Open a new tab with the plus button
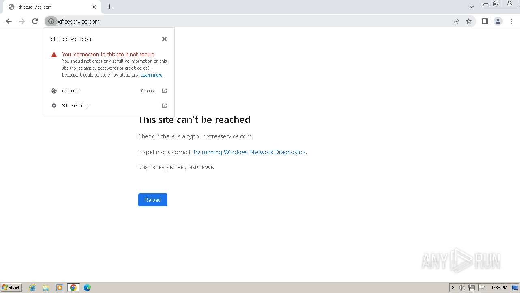The height and width of the screenshot is (293, 520). click(110, 7)
